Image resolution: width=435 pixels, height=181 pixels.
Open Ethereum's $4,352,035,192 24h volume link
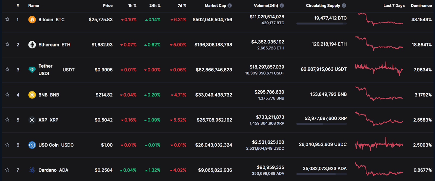268,42
